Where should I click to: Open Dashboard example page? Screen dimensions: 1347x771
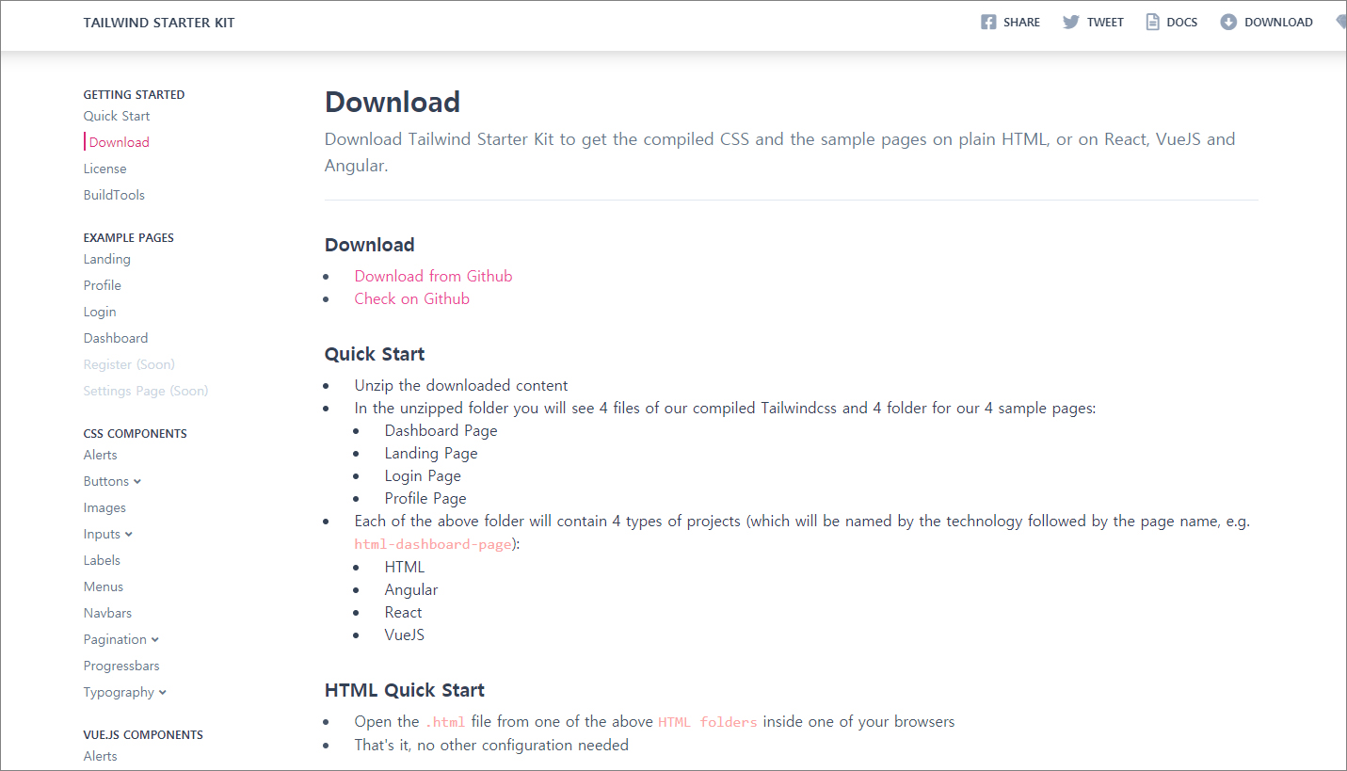point(116,338)
